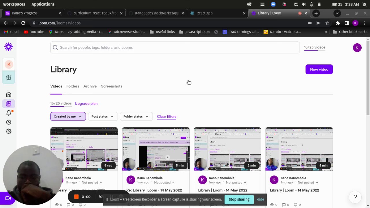Screen dimensions: 370x208
Task: Open the gift rewards icon in sidebar
Action: tap(9, 77)
